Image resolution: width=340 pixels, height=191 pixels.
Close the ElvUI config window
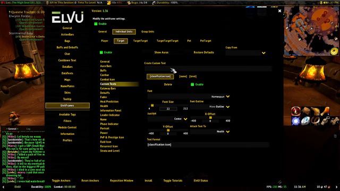[x=280, y=11]
